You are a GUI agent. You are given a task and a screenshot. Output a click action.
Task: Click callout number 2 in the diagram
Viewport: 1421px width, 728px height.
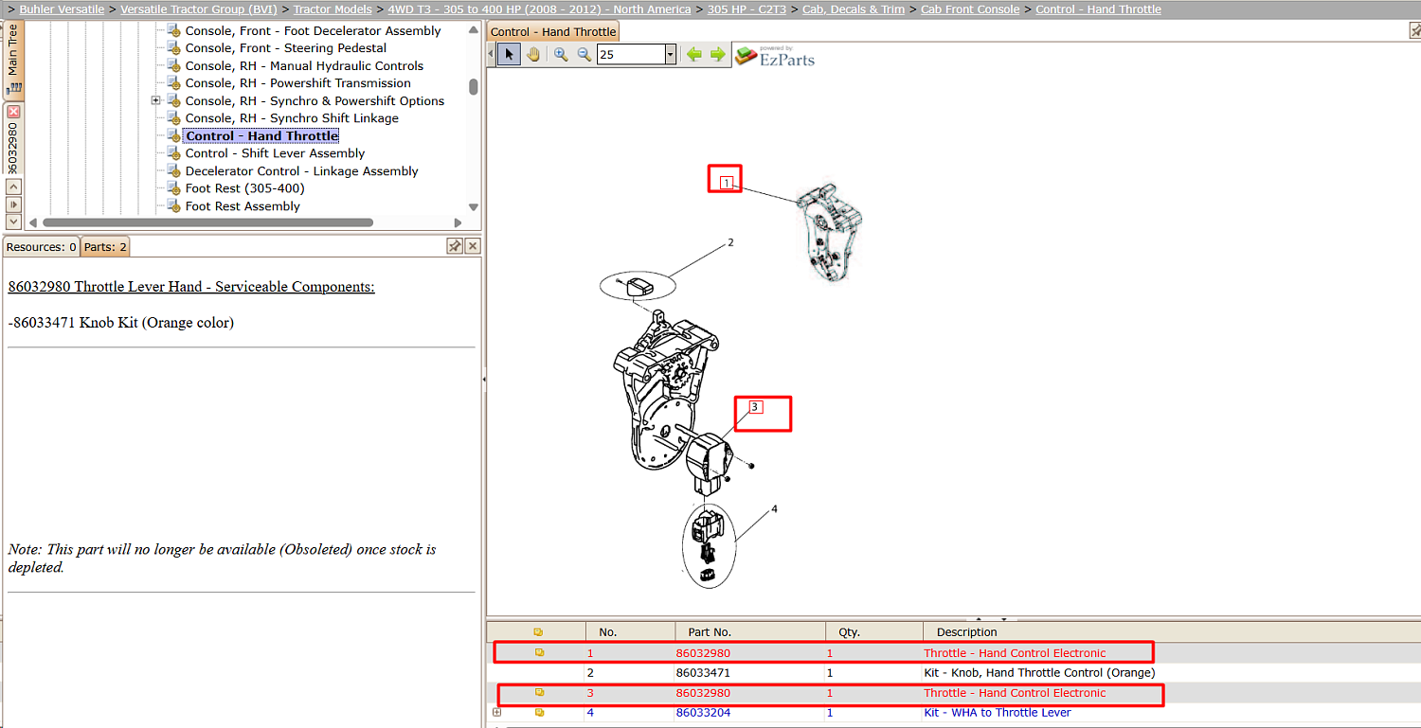(x=730, y=242)
